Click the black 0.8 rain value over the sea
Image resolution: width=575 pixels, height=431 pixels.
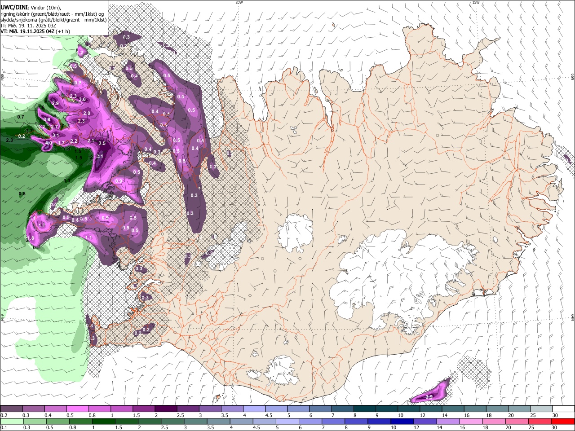click(x=22, y=194)
